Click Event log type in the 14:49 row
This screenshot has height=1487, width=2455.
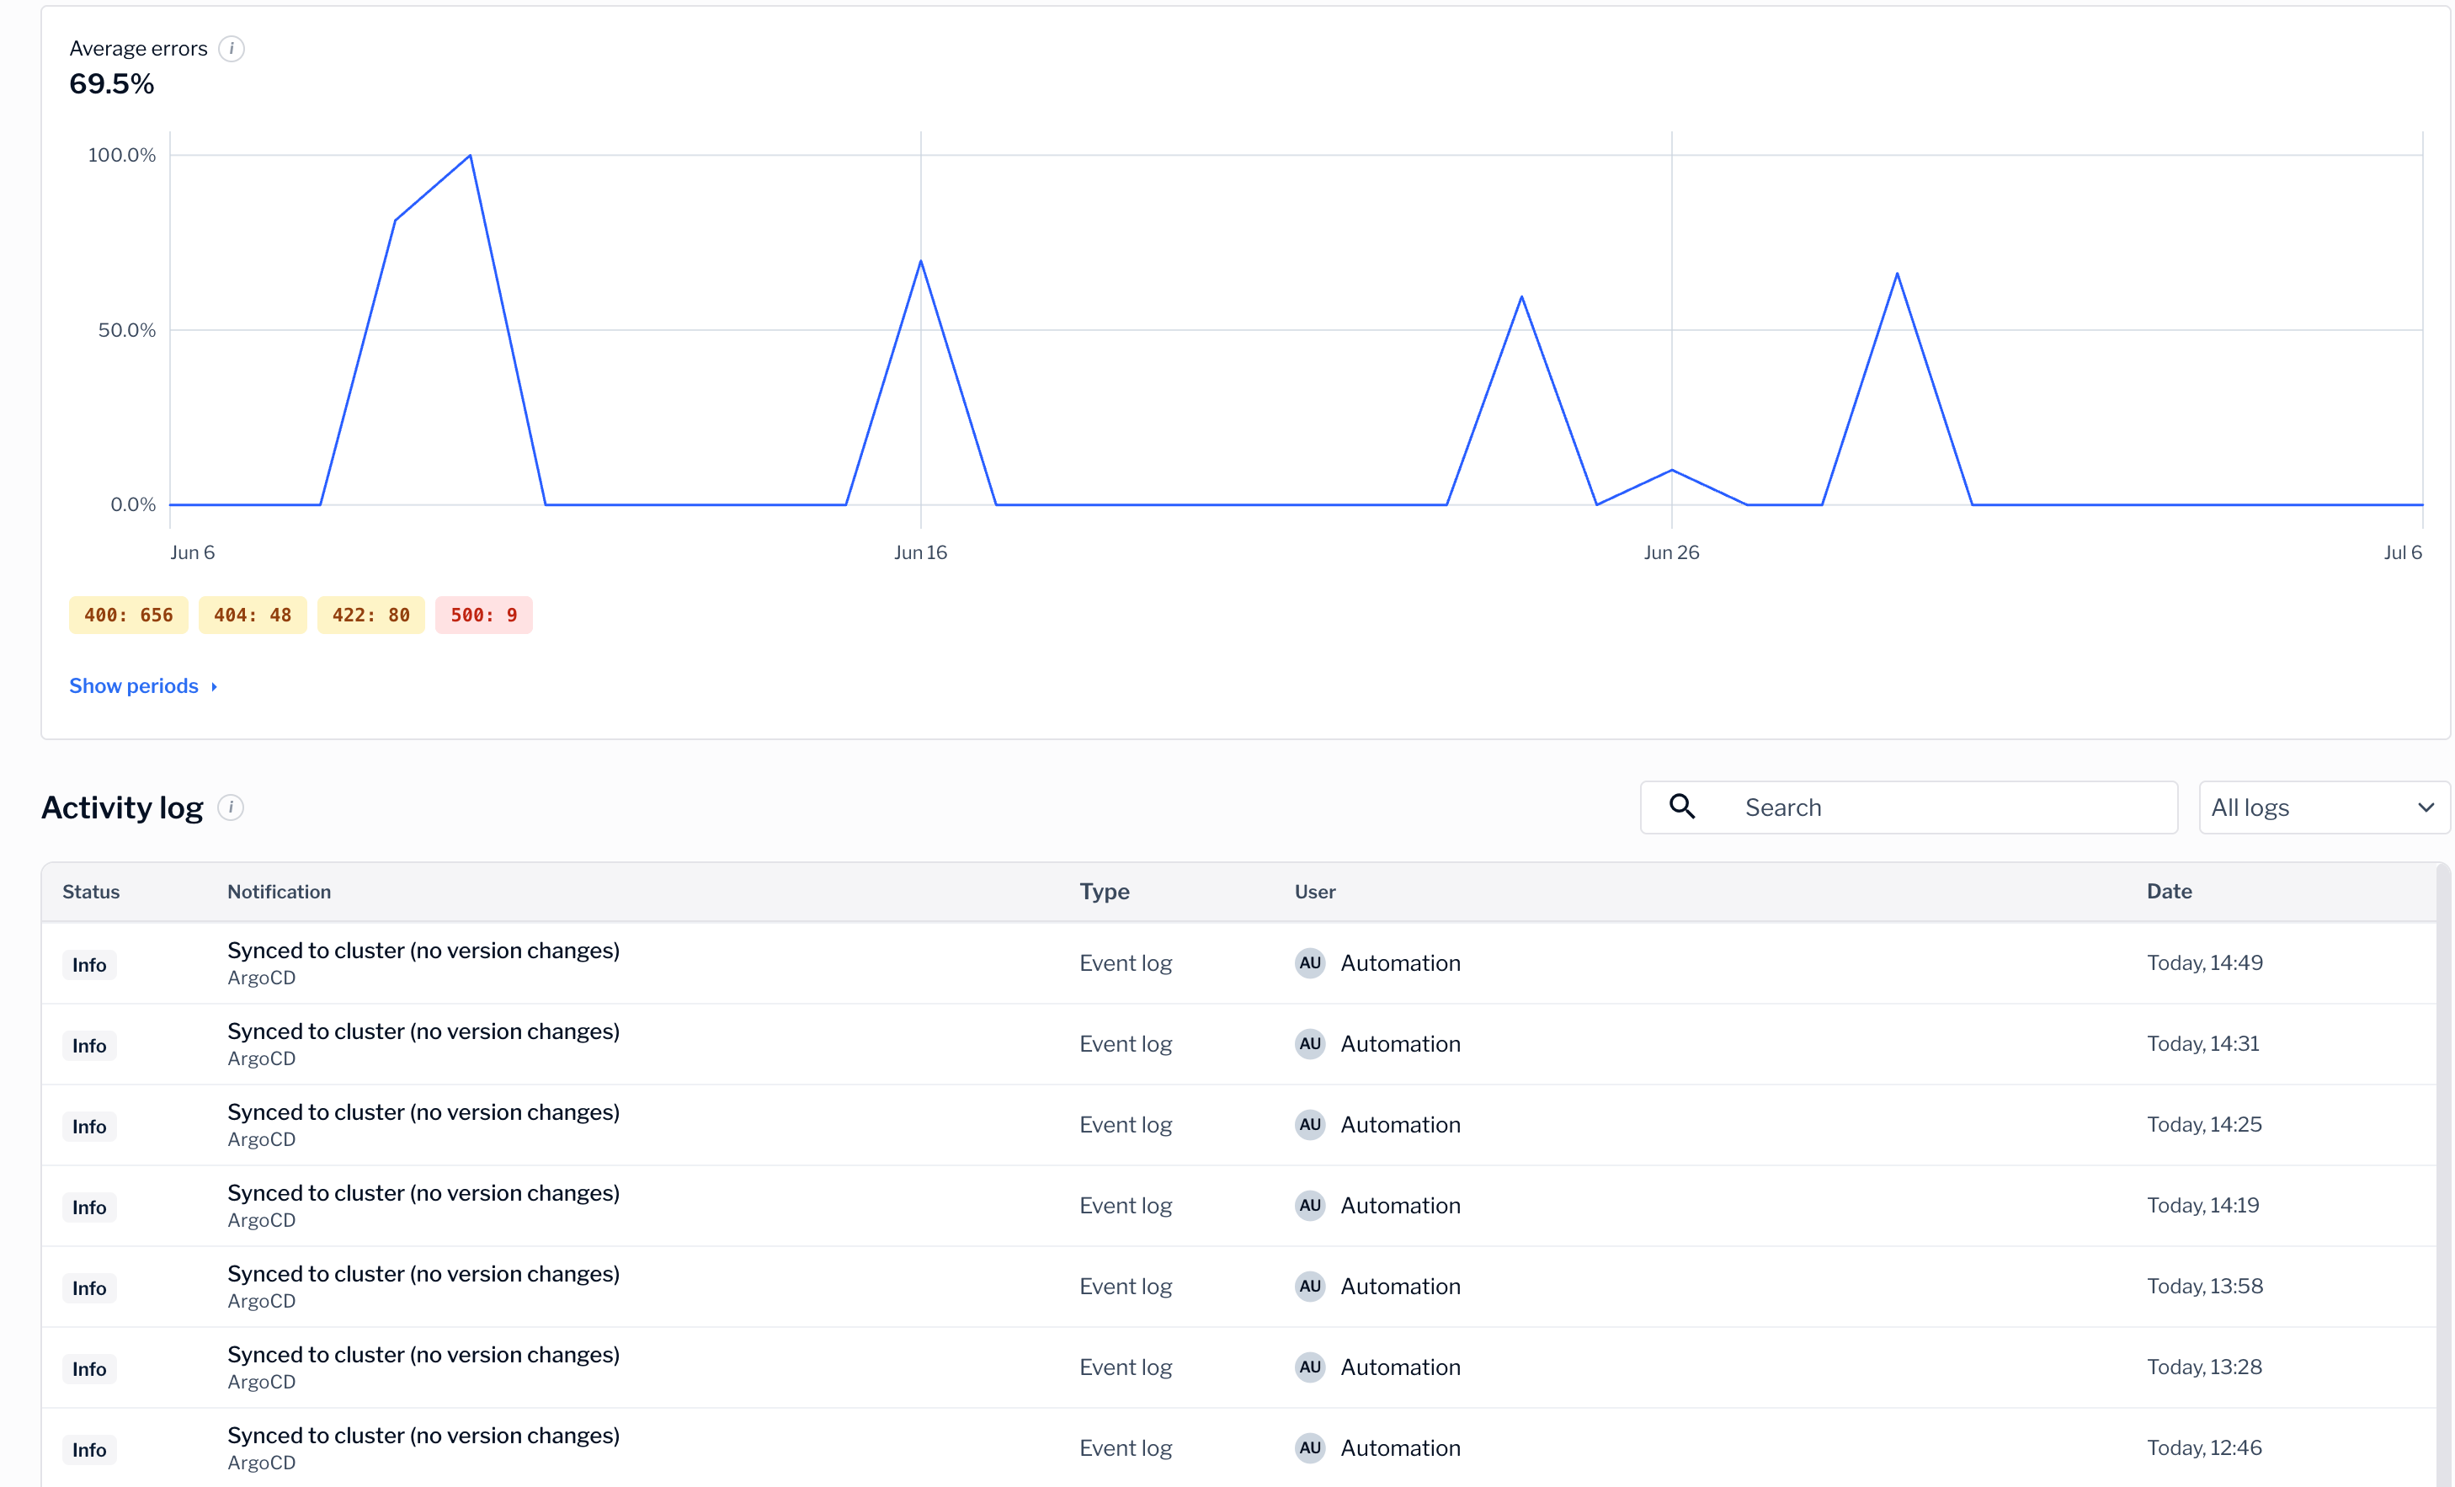click(x=1125, y=962)
